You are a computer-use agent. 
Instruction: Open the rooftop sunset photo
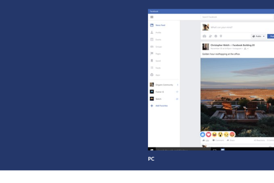pos(237,97)
